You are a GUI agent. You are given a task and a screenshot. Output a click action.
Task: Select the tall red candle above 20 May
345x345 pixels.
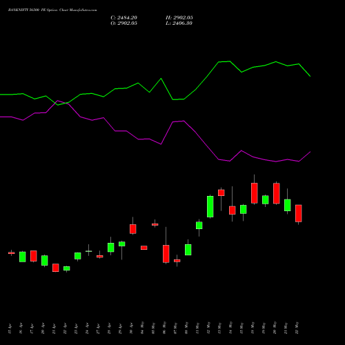[x=277, y=193]
